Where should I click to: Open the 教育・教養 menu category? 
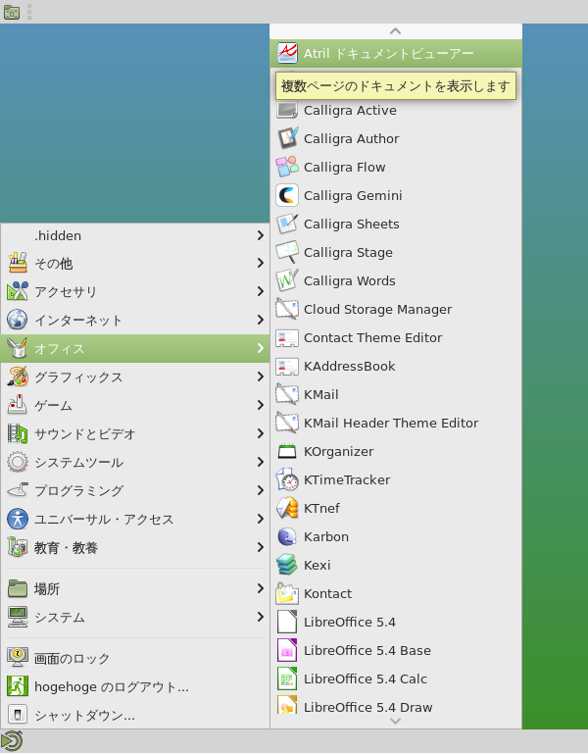(x=135, y=547)
